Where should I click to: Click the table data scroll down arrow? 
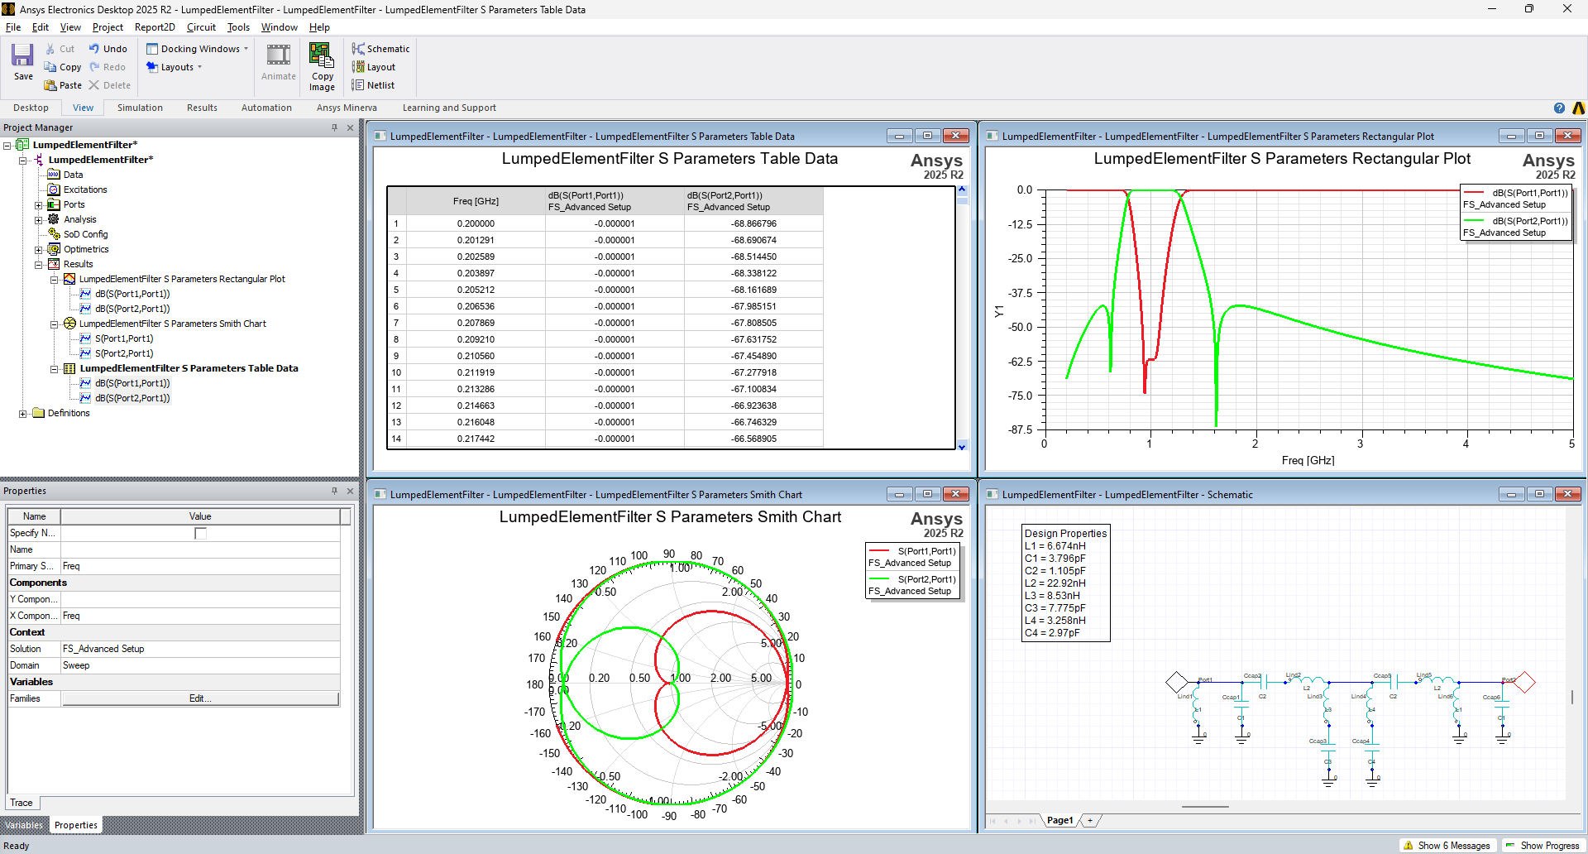pos(962,447)
